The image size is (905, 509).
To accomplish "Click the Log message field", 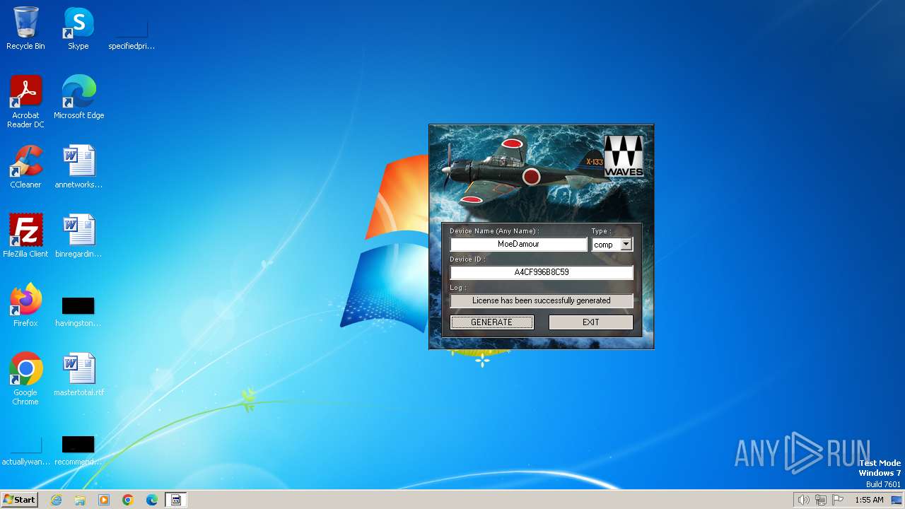I will tap(542, 300).
